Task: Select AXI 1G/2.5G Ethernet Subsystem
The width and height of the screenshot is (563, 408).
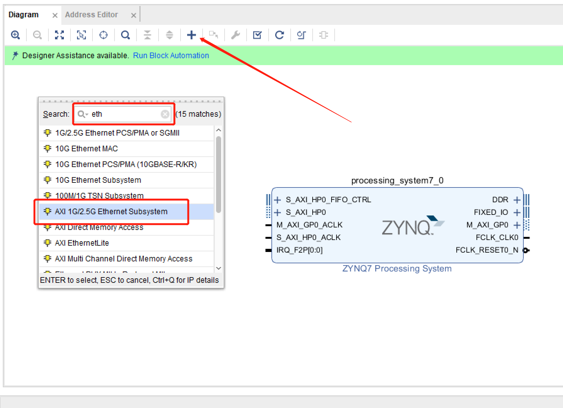Action: tap(127, 211)
